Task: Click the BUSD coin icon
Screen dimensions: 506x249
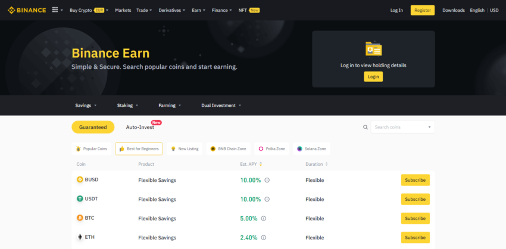Action: click(x=80, y=179)
